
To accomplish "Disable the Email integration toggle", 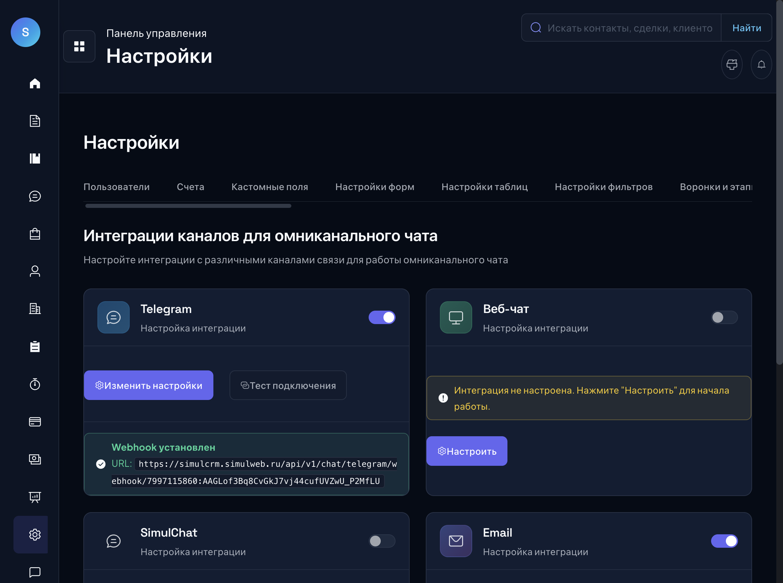I will pos(725,541).
